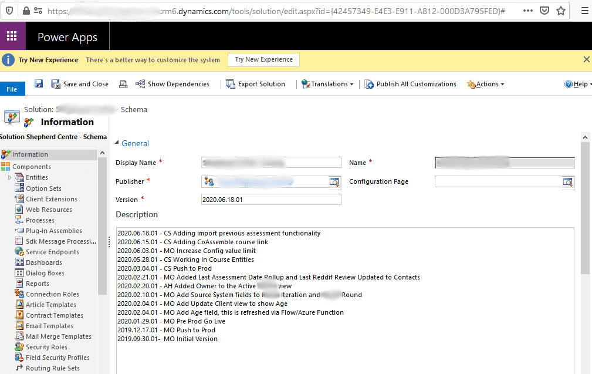This screenshot has height=374, width=592.
Task: Click Publisher lookup search icon
Action: tap(334, 182)
